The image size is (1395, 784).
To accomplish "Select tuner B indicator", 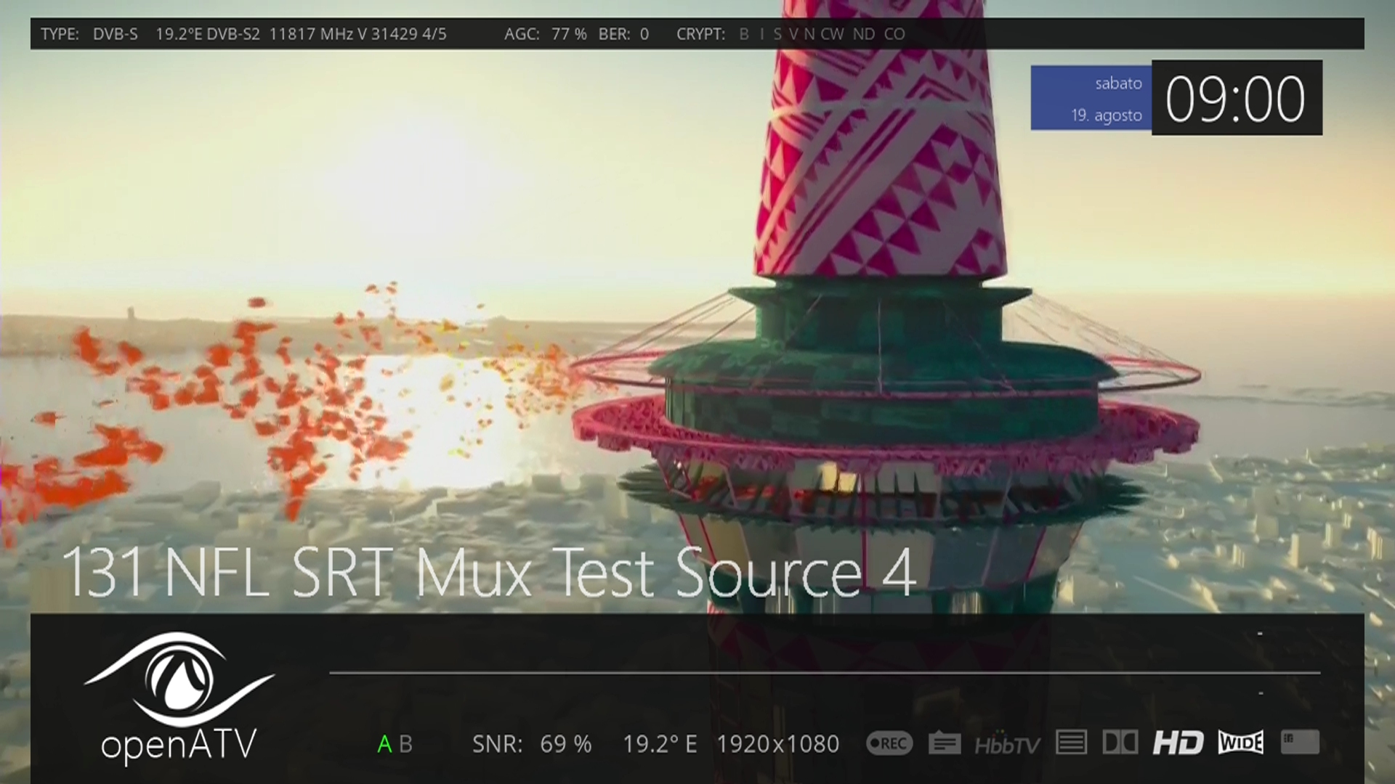I will pyautogui.click(x=405, y=744).
